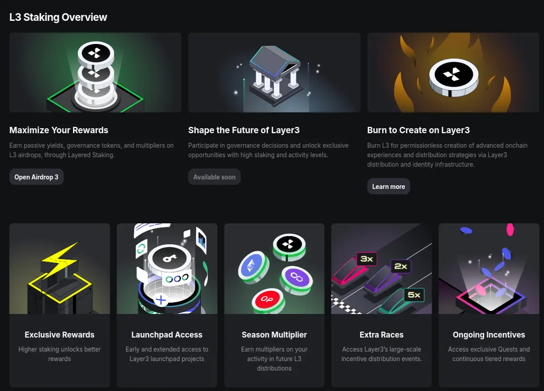Click the disabled Available soon button
The width and height of the screenshot is (544, 391).
(x=214, y=177)
